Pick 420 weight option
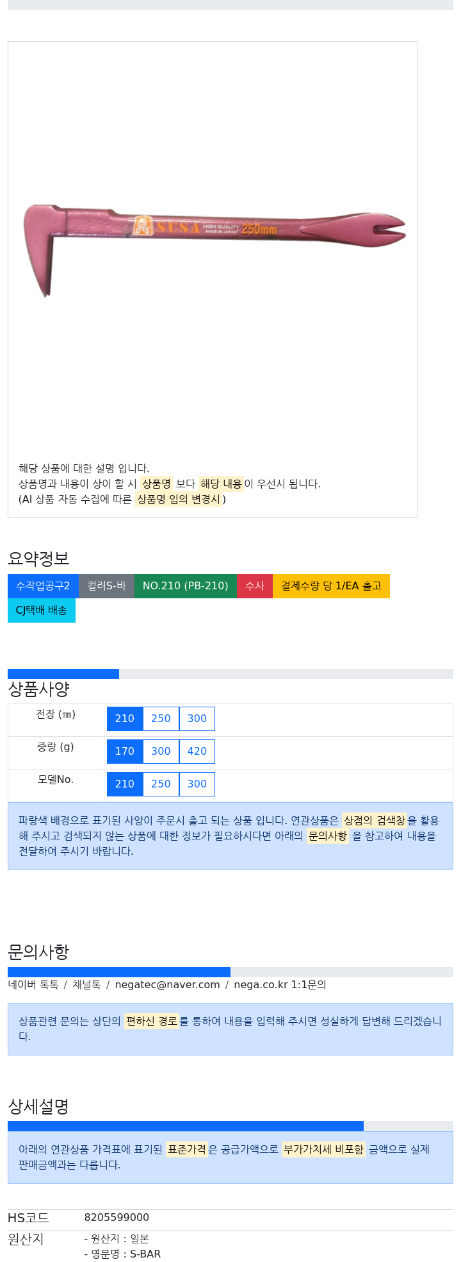 [x=197, y=751]
